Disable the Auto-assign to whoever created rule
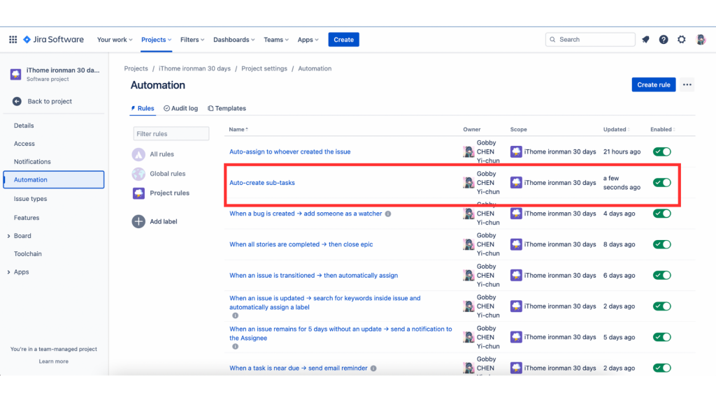716x402 pixels. (661, 151)
